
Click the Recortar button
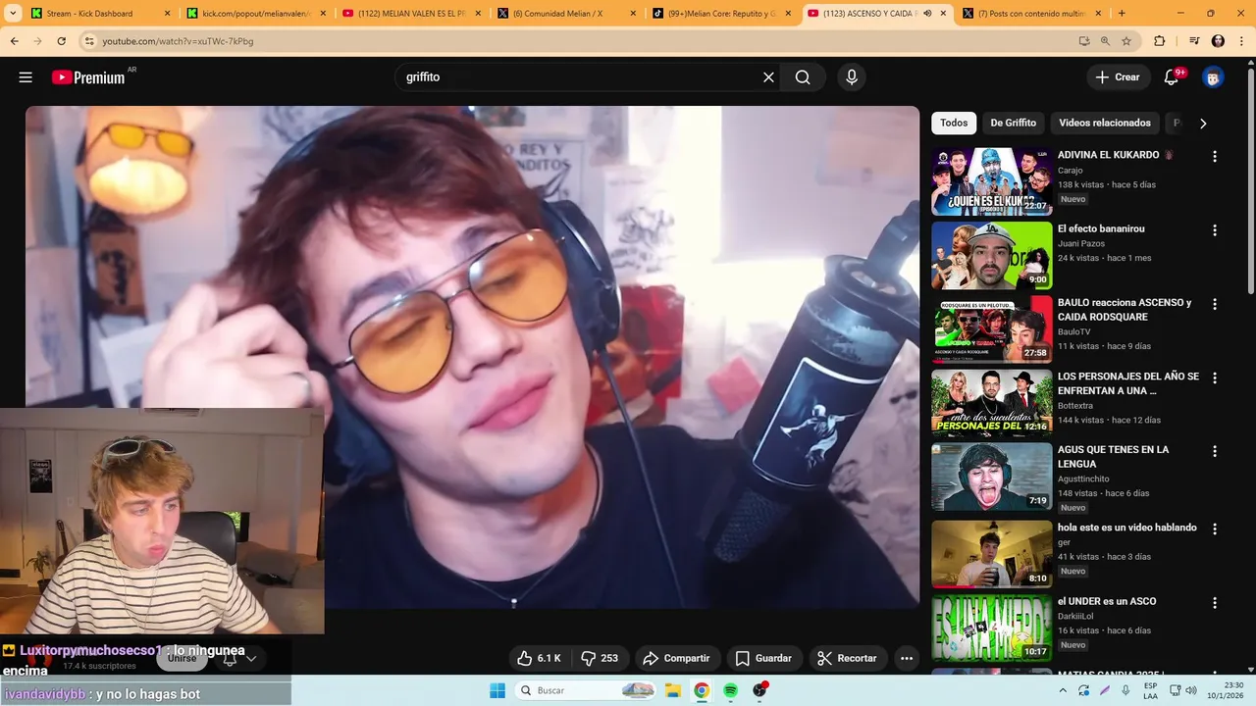click(x=848, y=658)
